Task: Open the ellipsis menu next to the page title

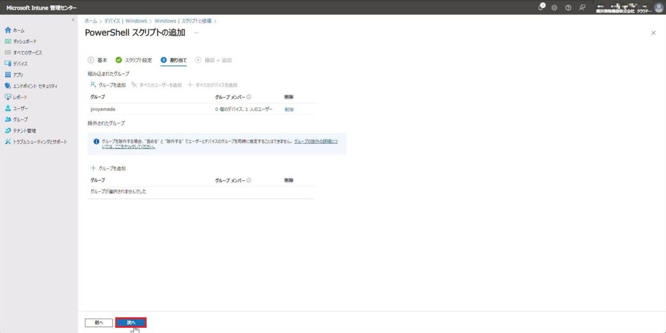Action: point(196,32)
